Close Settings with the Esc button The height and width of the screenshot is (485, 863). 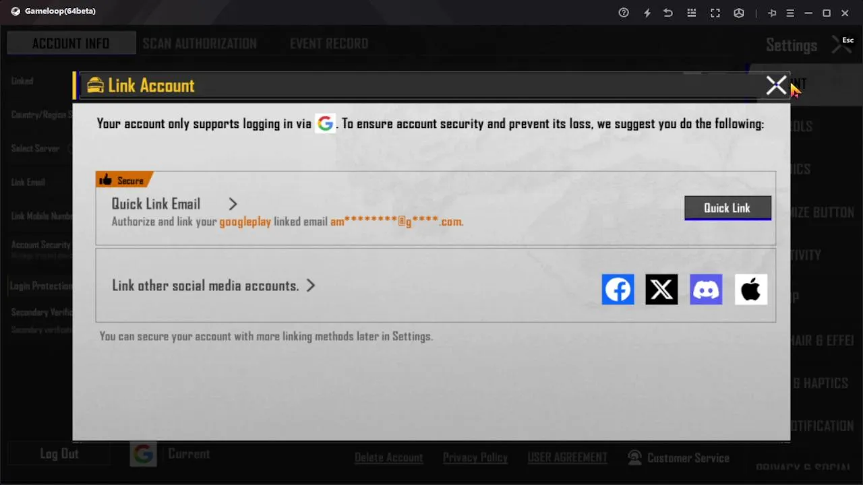[843, 44]
